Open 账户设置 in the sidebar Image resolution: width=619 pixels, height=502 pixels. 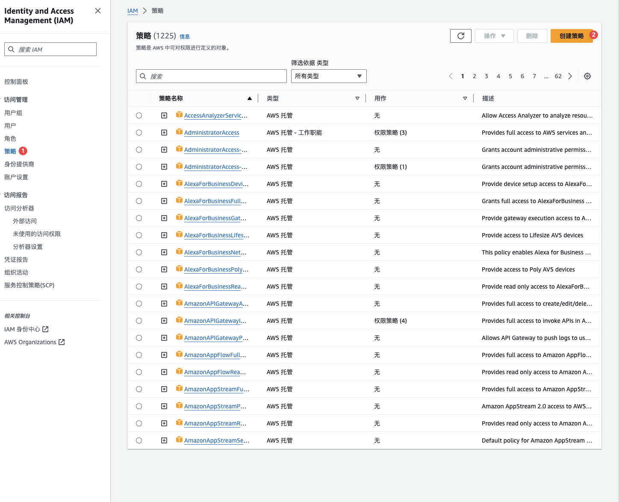click(x=16, y=177)
